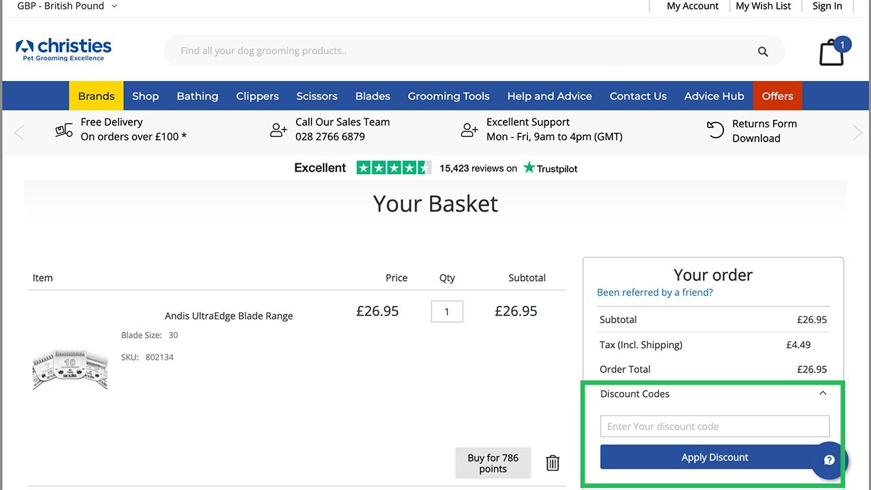
Task: Open the Bathing menu
Action: click(197, 96)
